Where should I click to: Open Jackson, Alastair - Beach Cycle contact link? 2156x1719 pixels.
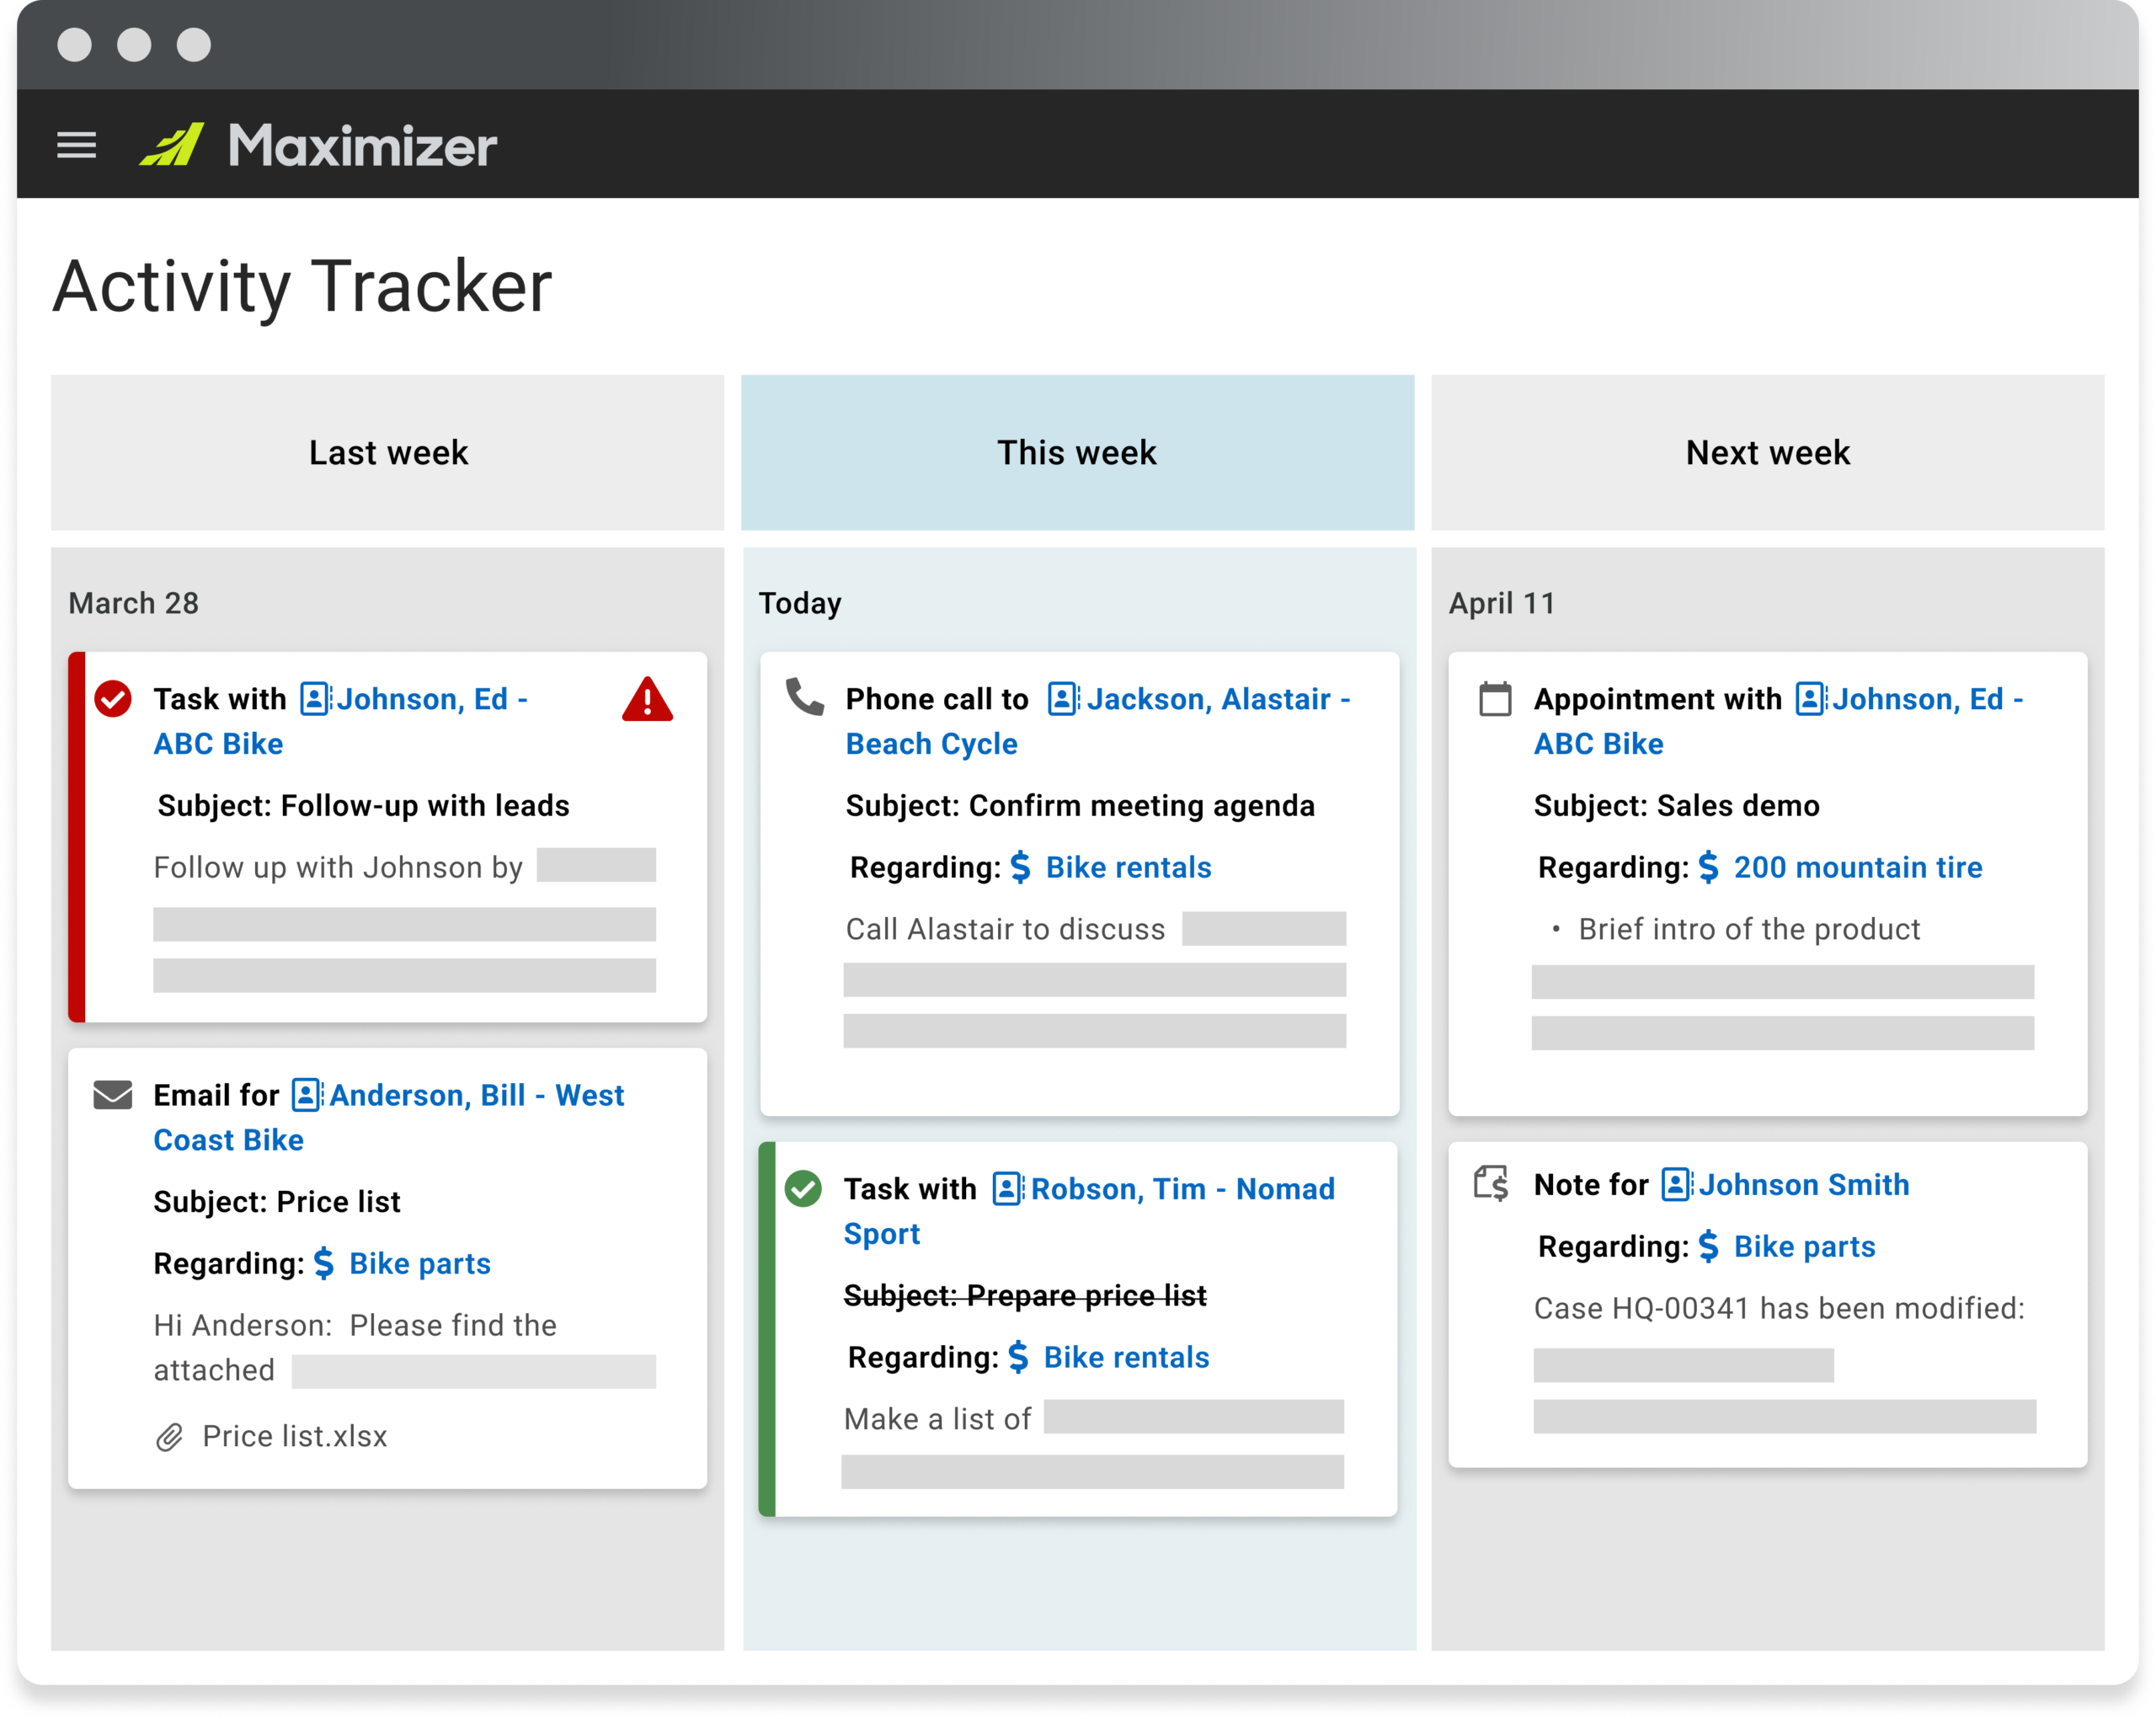1097,721
